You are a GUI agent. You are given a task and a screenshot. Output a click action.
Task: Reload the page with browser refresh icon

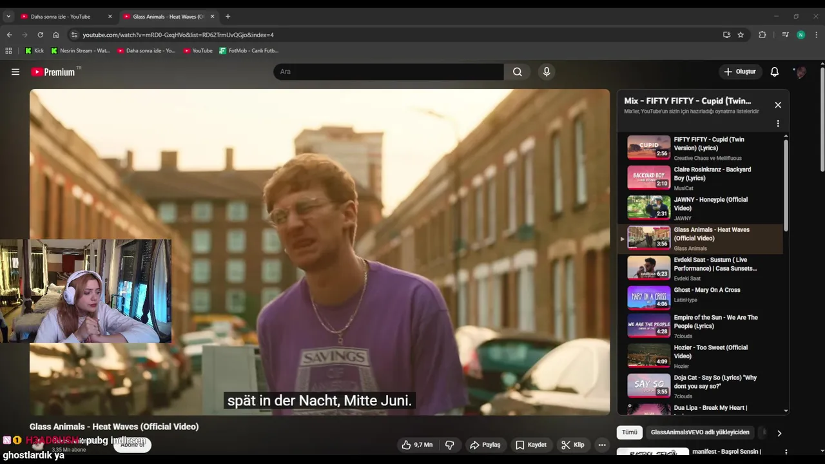tap(41, 35)
